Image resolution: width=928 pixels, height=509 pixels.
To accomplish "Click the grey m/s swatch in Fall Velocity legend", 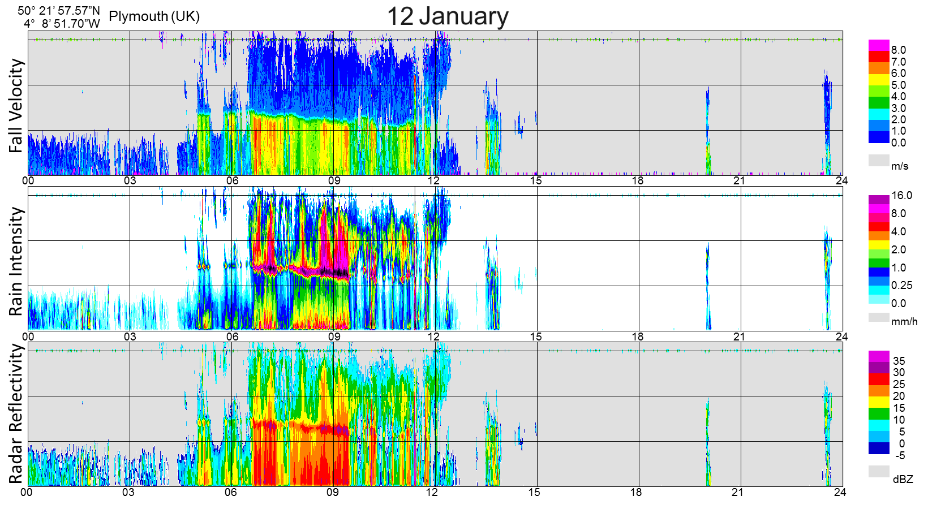I will coord(879,160).
